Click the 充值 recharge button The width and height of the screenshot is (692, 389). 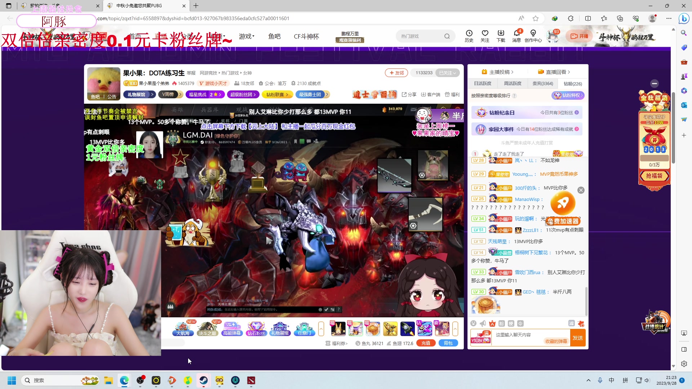pos(426,343)
